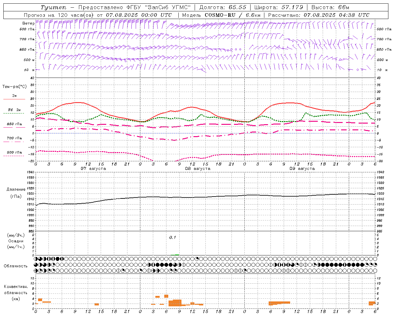393x314 pixels.
Task: Click the "Облачность" cloud cover label
Action: click(16, 266)
